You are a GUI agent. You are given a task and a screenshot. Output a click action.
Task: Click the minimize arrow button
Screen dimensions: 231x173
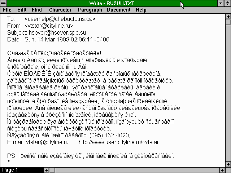[220, 3]
